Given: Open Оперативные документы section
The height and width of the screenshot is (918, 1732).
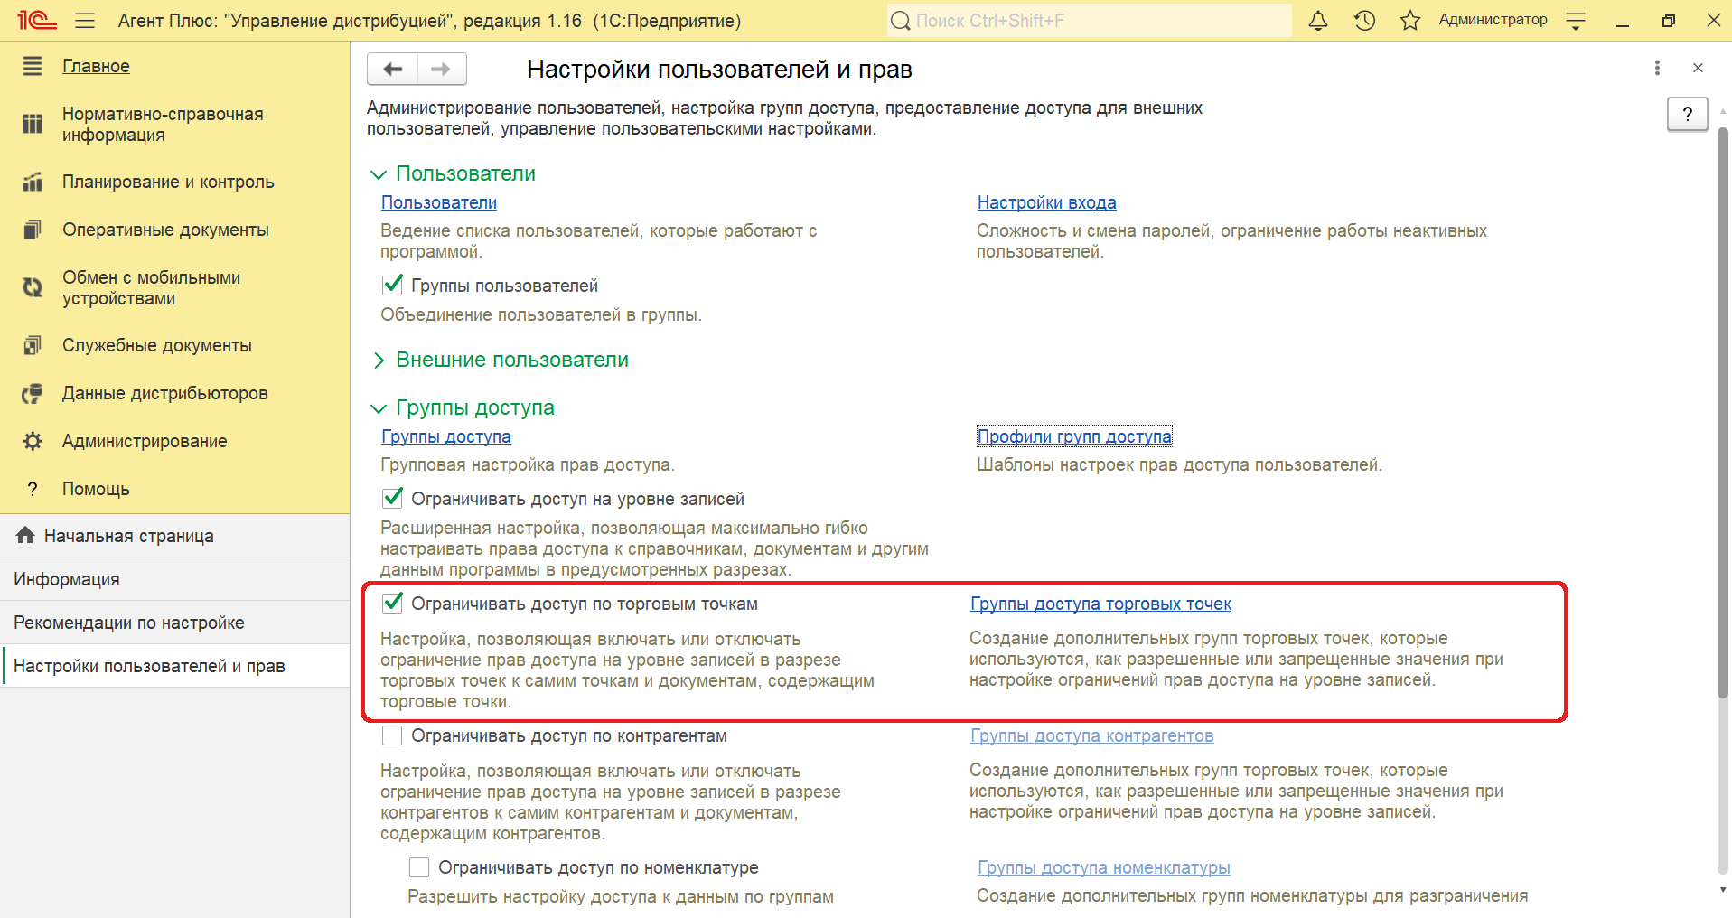Looking at the screenshot, I should click(165, 229).
